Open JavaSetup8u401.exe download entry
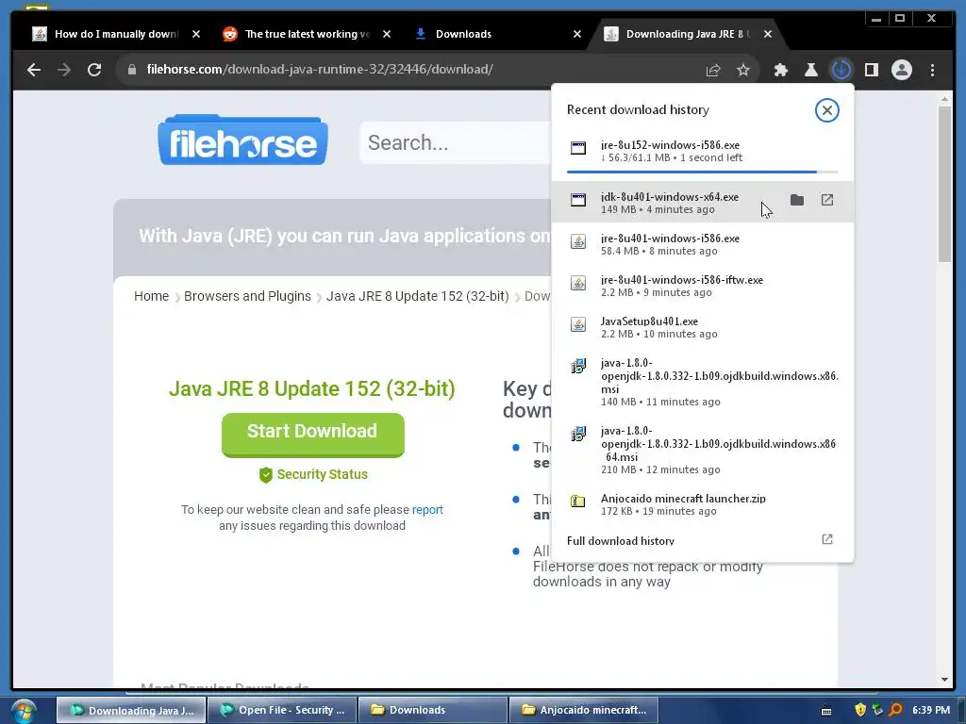Image resolution: width=966 pixels, height=724 pixels. 702,327
